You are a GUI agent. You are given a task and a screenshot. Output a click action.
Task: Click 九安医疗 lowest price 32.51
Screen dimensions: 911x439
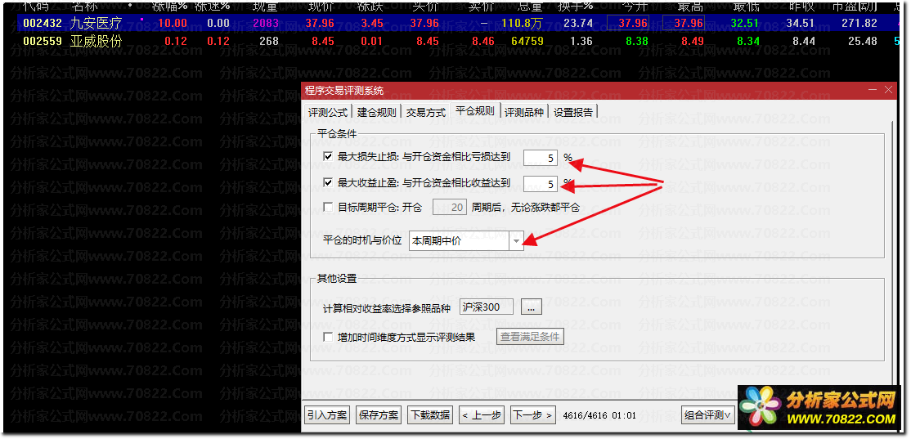[746, 23]
